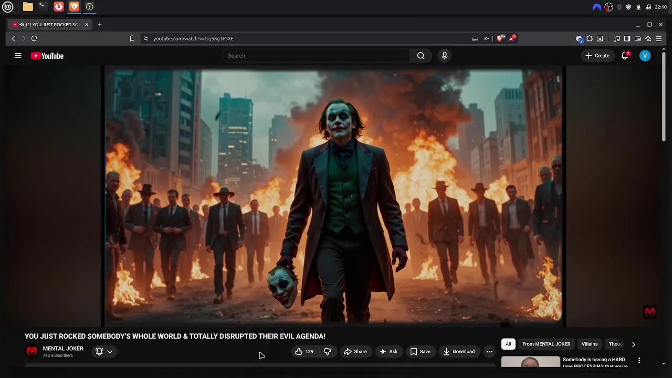Go to the YouTube home logo
This screenshot has height=378, width=672.
click(47, 56)
